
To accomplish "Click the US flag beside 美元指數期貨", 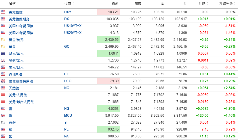I will click(3, 19).
